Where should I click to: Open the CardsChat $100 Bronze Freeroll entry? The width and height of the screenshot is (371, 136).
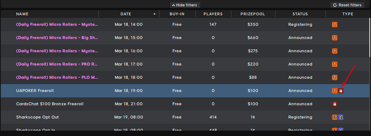click(185, 104)
